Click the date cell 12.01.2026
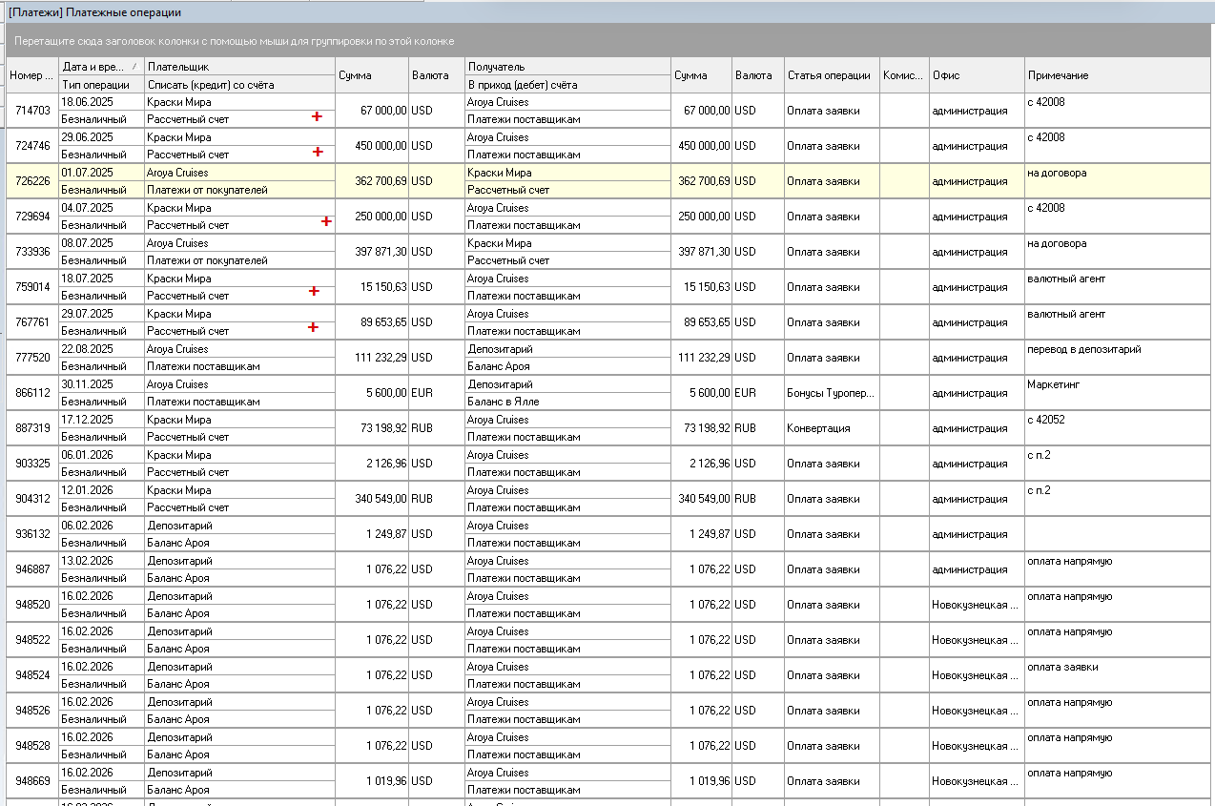The width and height of the screenshot is (1215, 806). click(x=101, y=490)
